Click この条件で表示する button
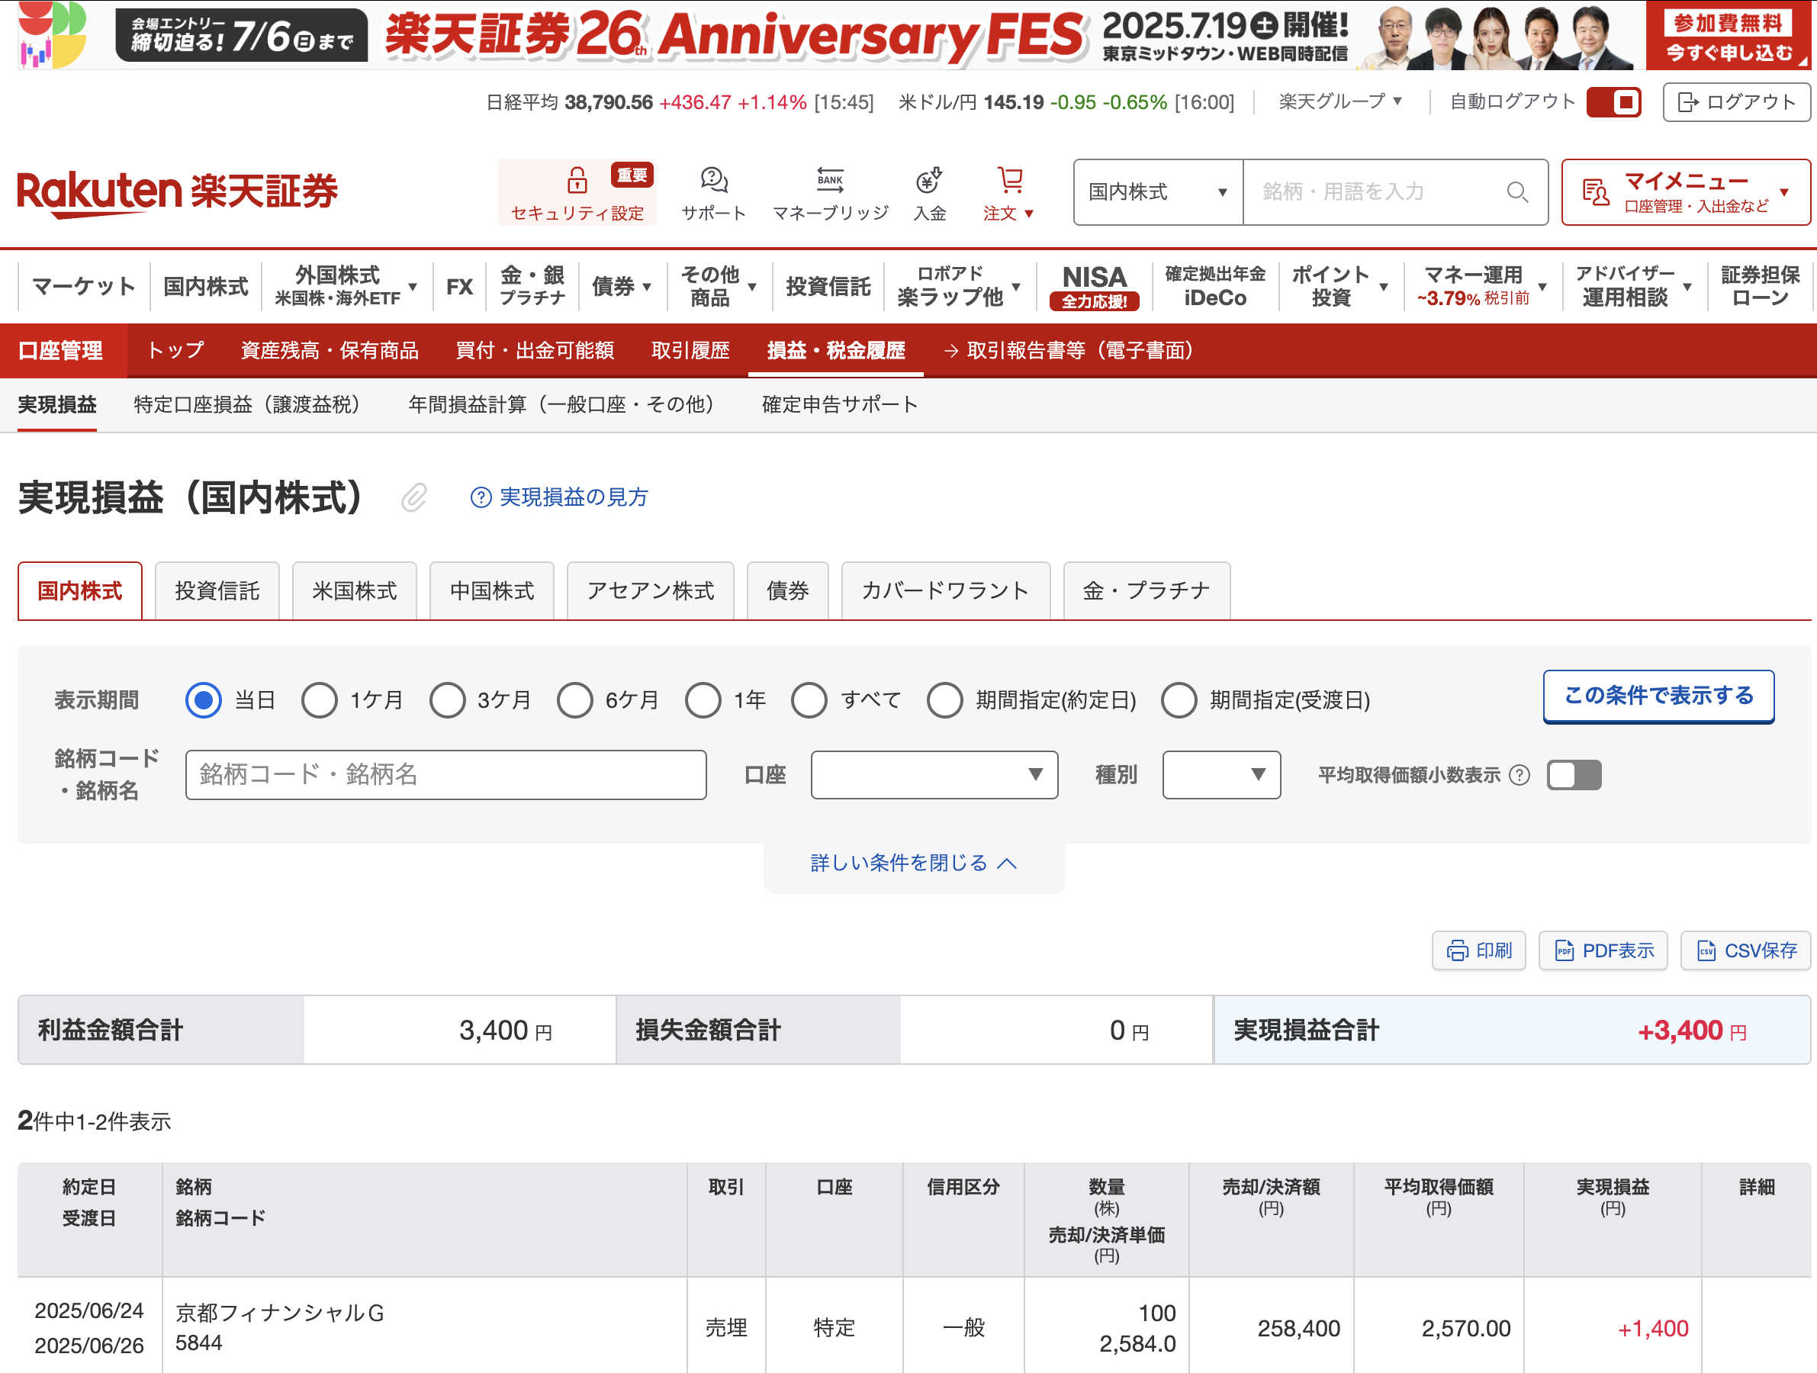Screen dimensions: 1817x1373 click(x=1658, y=697)
